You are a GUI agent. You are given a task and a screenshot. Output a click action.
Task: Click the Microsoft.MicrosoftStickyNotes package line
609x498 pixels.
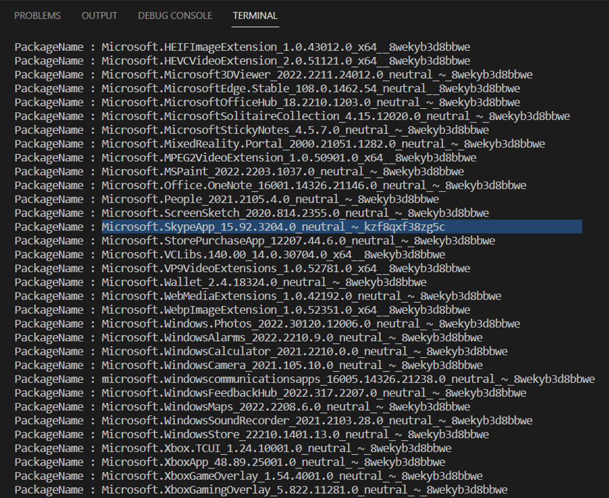252,130
